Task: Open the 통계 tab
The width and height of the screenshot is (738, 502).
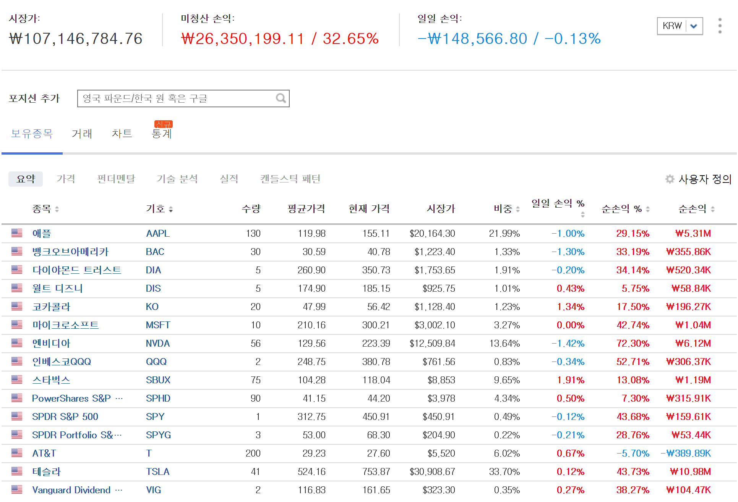Action: [162, 134]
